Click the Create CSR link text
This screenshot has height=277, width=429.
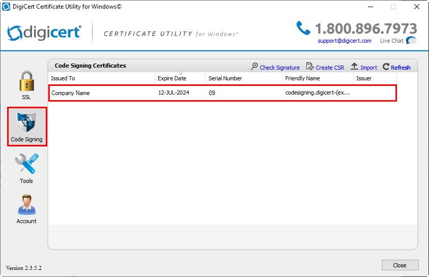point(330,68)
